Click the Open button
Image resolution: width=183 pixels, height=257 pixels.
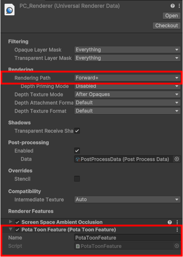[171, 16]
